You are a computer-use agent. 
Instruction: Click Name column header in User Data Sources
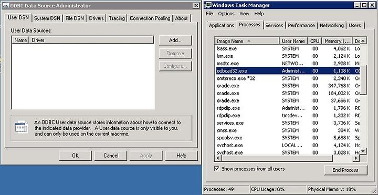(20, 40)
